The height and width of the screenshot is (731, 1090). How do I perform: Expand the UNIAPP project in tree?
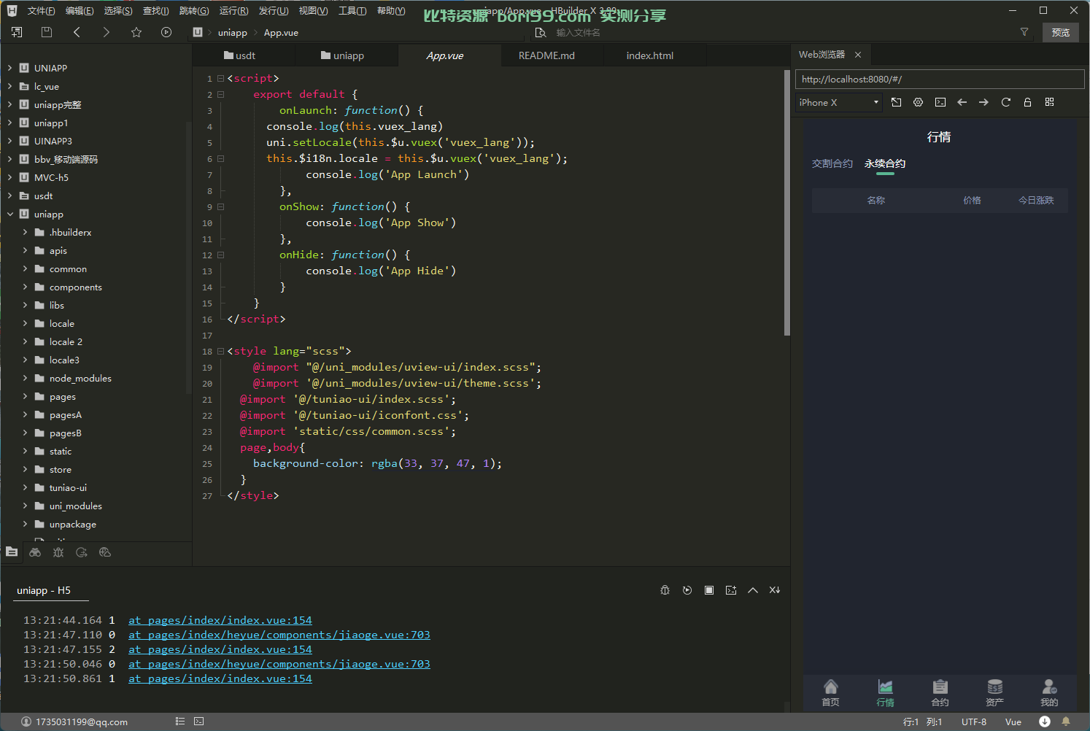click(x=9, y=68)
